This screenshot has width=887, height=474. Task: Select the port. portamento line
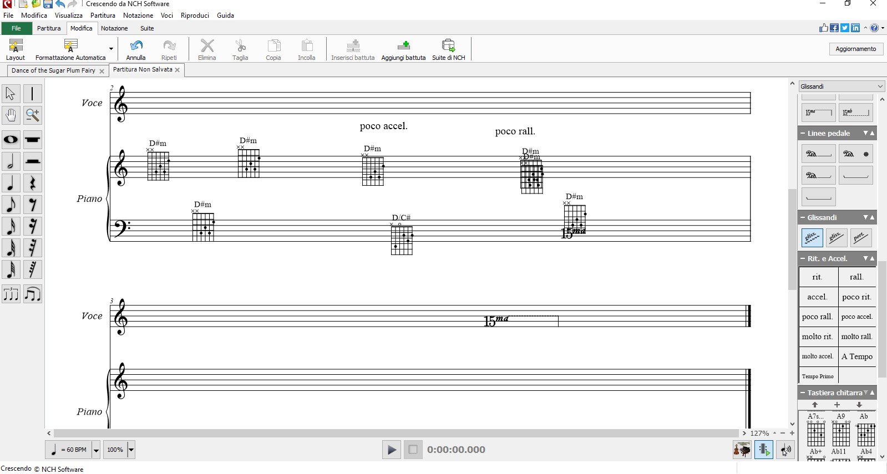point(860,237)
